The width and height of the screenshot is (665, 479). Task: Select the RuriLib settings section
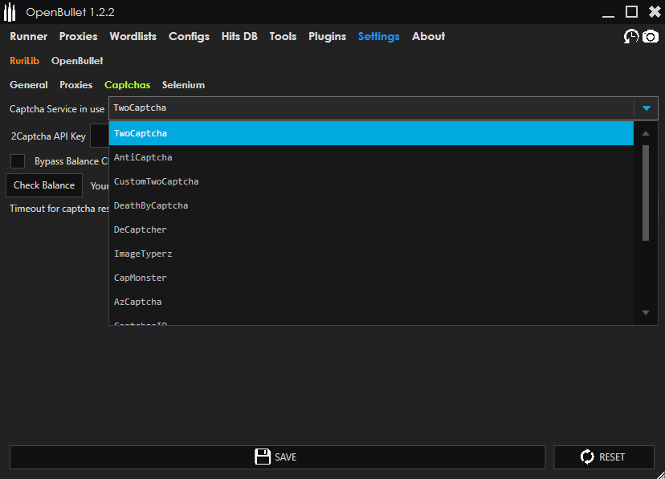coord(25,61)
